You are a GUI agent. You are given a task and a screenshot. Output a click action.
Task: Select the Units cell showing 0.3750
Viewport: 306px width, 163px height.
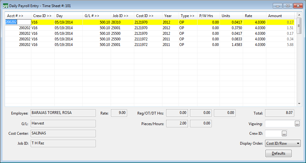click(231, 28)
